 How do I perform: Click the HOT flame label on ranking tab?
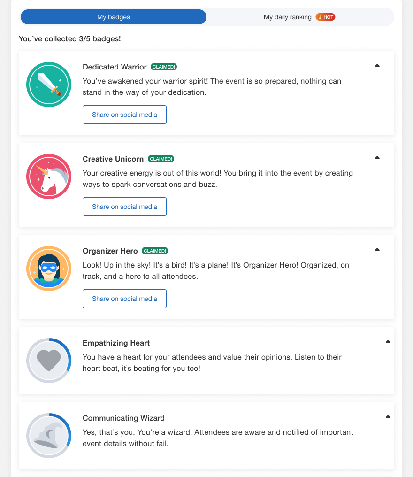[325, 17]
